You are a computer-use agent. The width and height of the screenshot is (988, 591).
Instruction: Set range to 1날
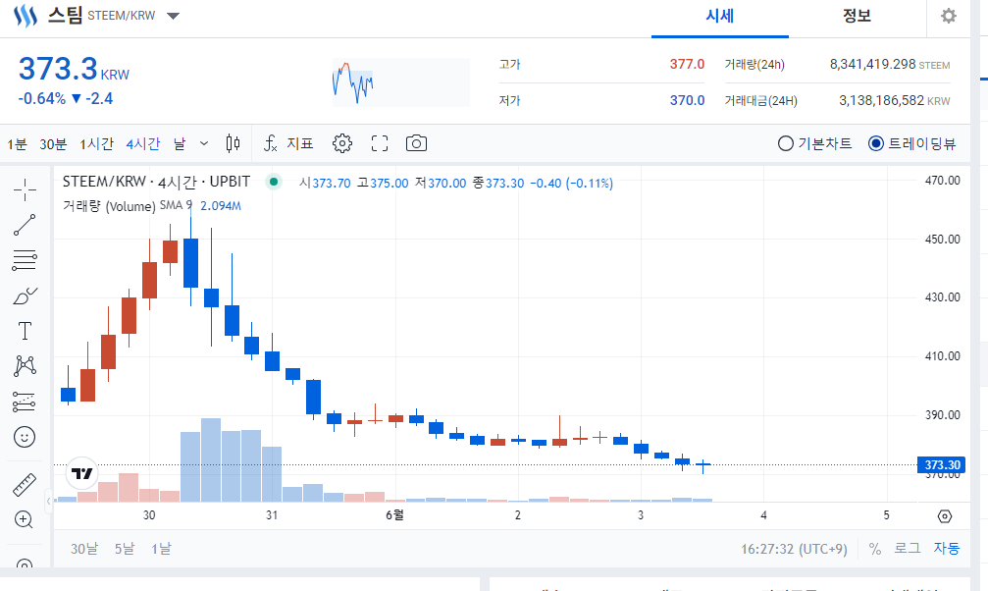point(161,549)
